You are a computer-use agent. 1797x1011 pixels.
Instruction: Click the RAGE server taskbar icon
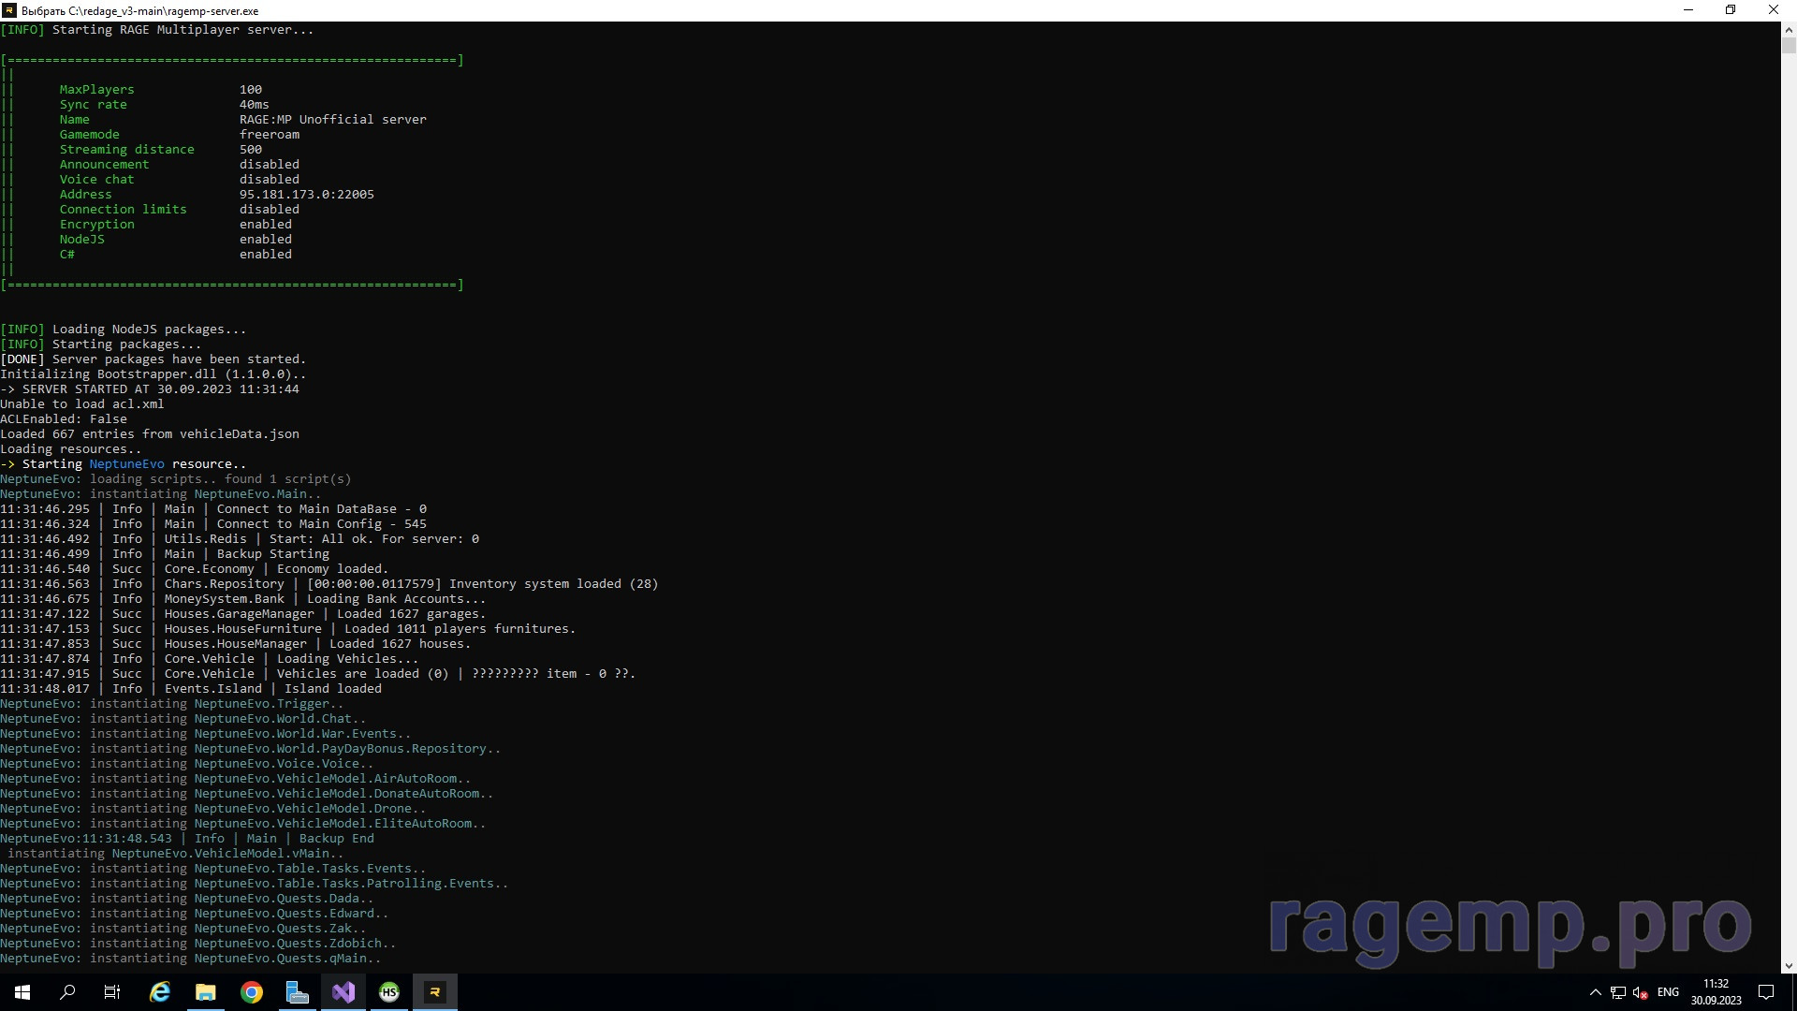434,992
